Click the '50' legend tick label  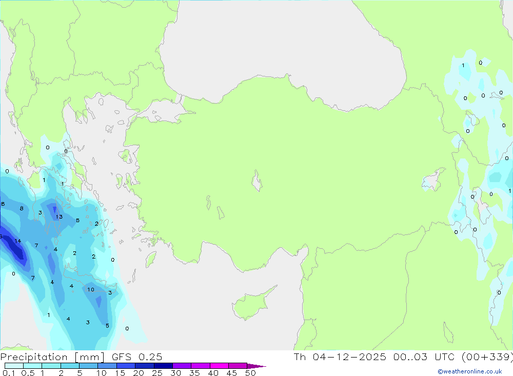[x=251, y=373]
